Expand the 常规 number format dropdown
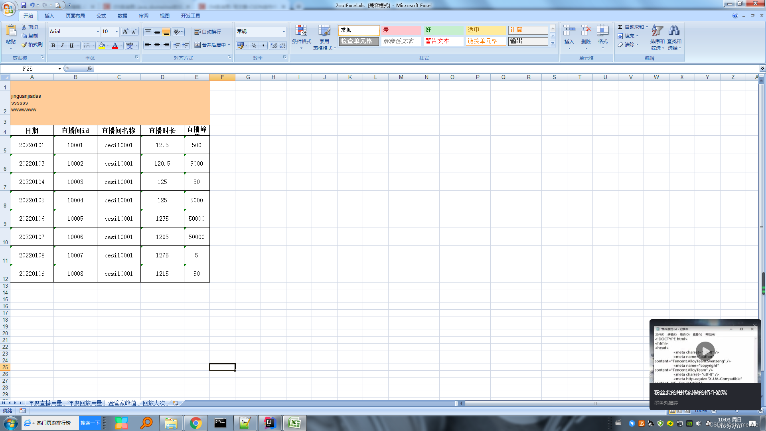 coord(284,32)
